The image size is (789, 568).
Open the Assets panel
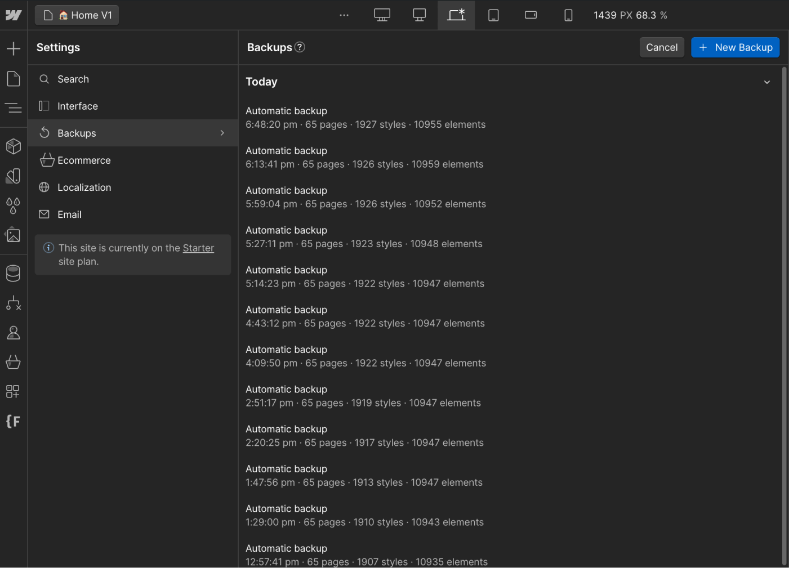[13, 235]
